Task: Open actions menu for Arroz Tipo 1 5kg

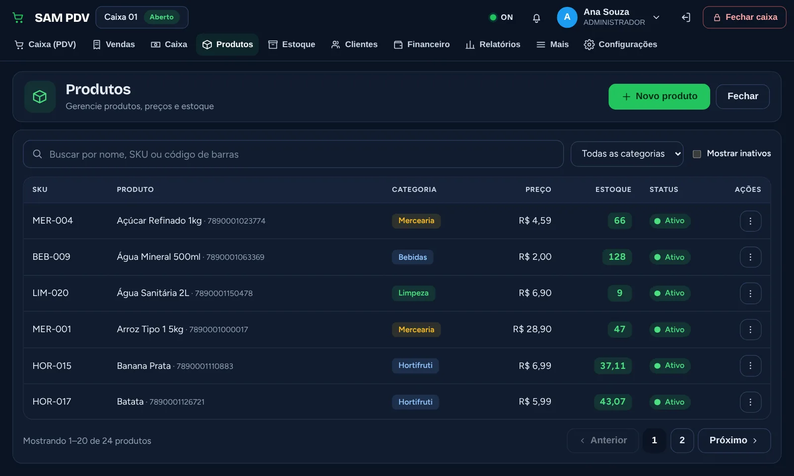Action: (750, 330)
